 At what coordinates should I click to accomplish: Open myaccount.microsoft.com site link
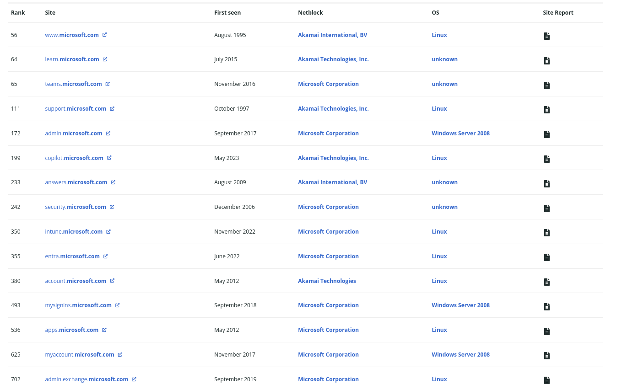[80, 355]
